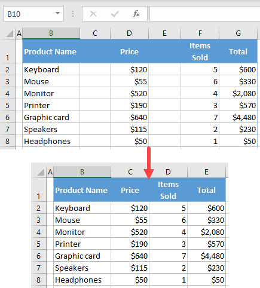Select column B header in lower sheet
260x288 pixels.
pyautogui.click(x=82, y=171)
